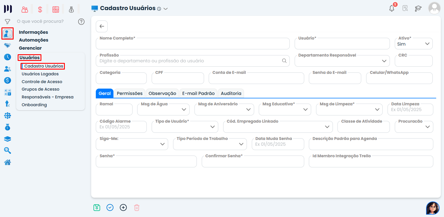The width and height of the screenshot is (444, 217).
Task: Click the back arrow button
Action: (x=102, y=26)
